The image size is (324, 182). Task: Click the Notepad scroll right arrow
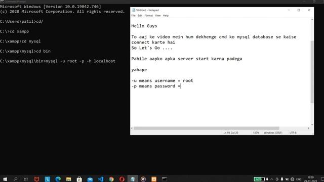(x=309, y=128)
